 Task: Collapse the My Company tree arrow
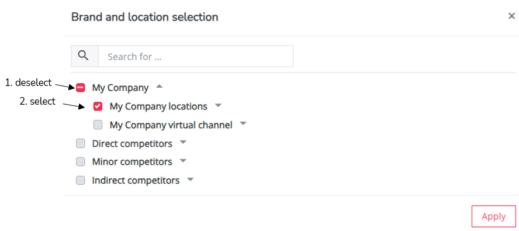160,87
